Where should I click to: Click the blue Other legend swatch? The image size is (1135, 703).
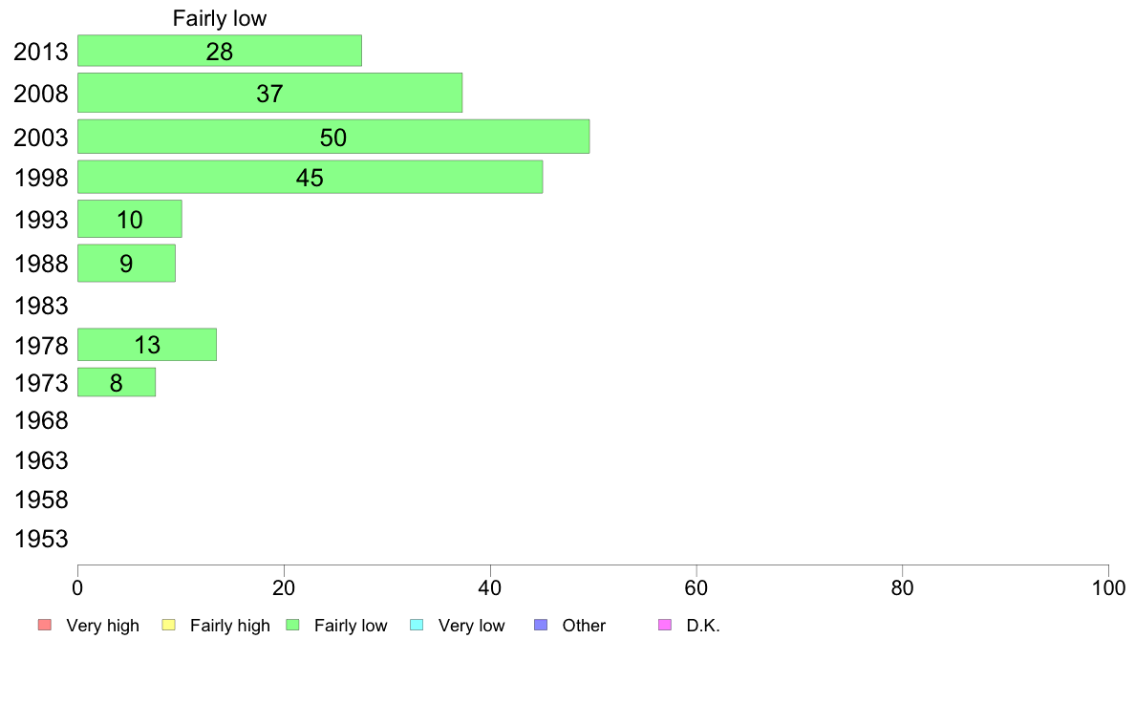click(541, 625)
